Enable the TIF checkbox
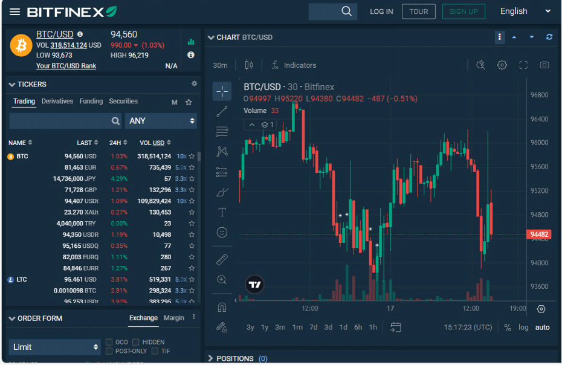This screenshot has width=562, height=365. point(155,351)
